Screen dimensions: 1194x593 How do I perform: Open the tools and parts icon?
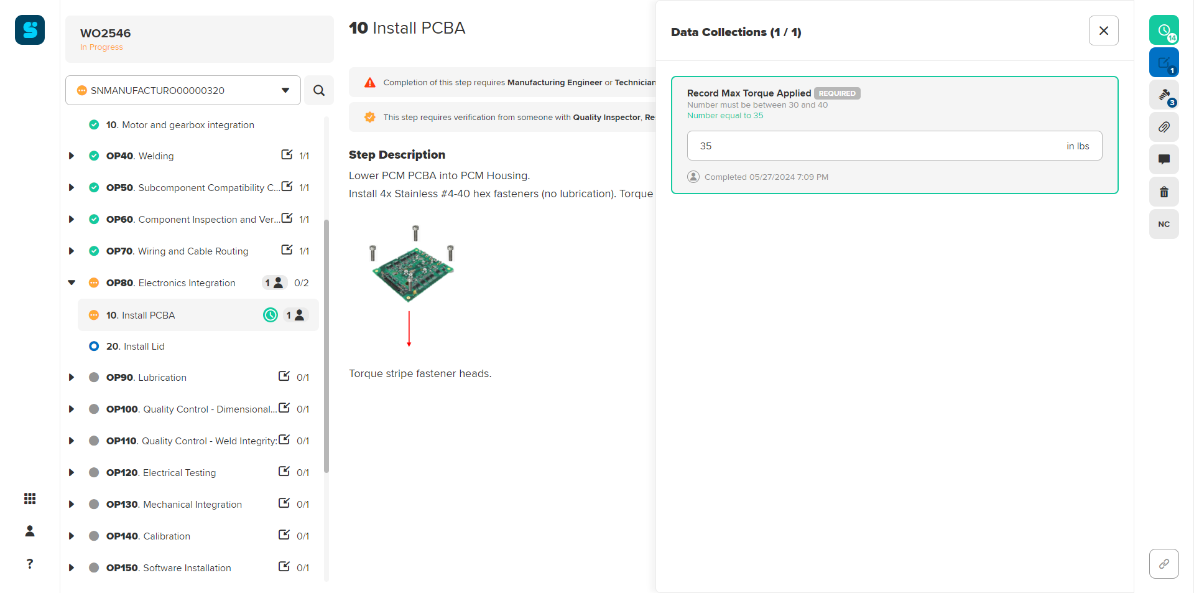pyautogui.click(x=1164, y=95)
